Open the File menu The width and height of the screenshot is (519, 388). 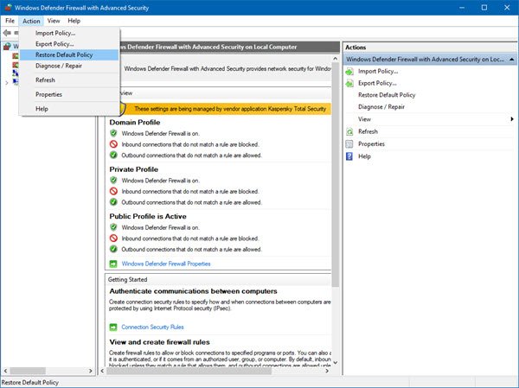10,21
